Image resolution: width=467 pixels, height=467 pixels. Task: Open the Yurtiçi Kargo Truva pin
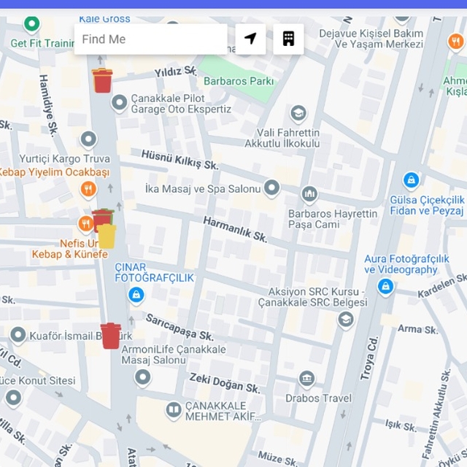coord(88,139)
